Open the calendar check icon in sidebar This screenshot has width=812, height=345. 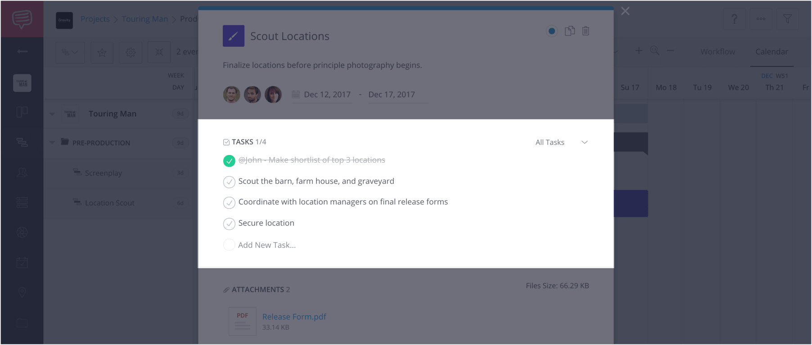22,262
